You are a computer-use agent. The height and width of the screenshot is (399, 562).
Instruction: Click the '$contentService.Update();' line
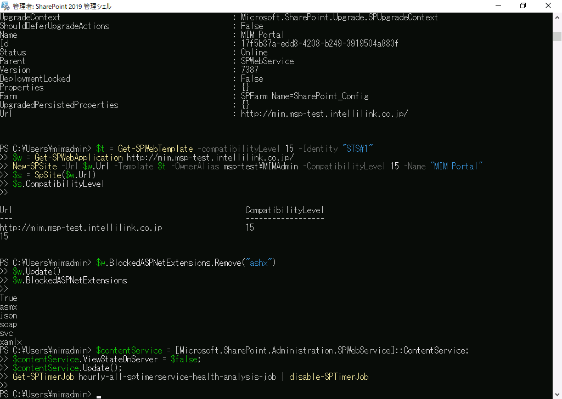tap(68, 368)
